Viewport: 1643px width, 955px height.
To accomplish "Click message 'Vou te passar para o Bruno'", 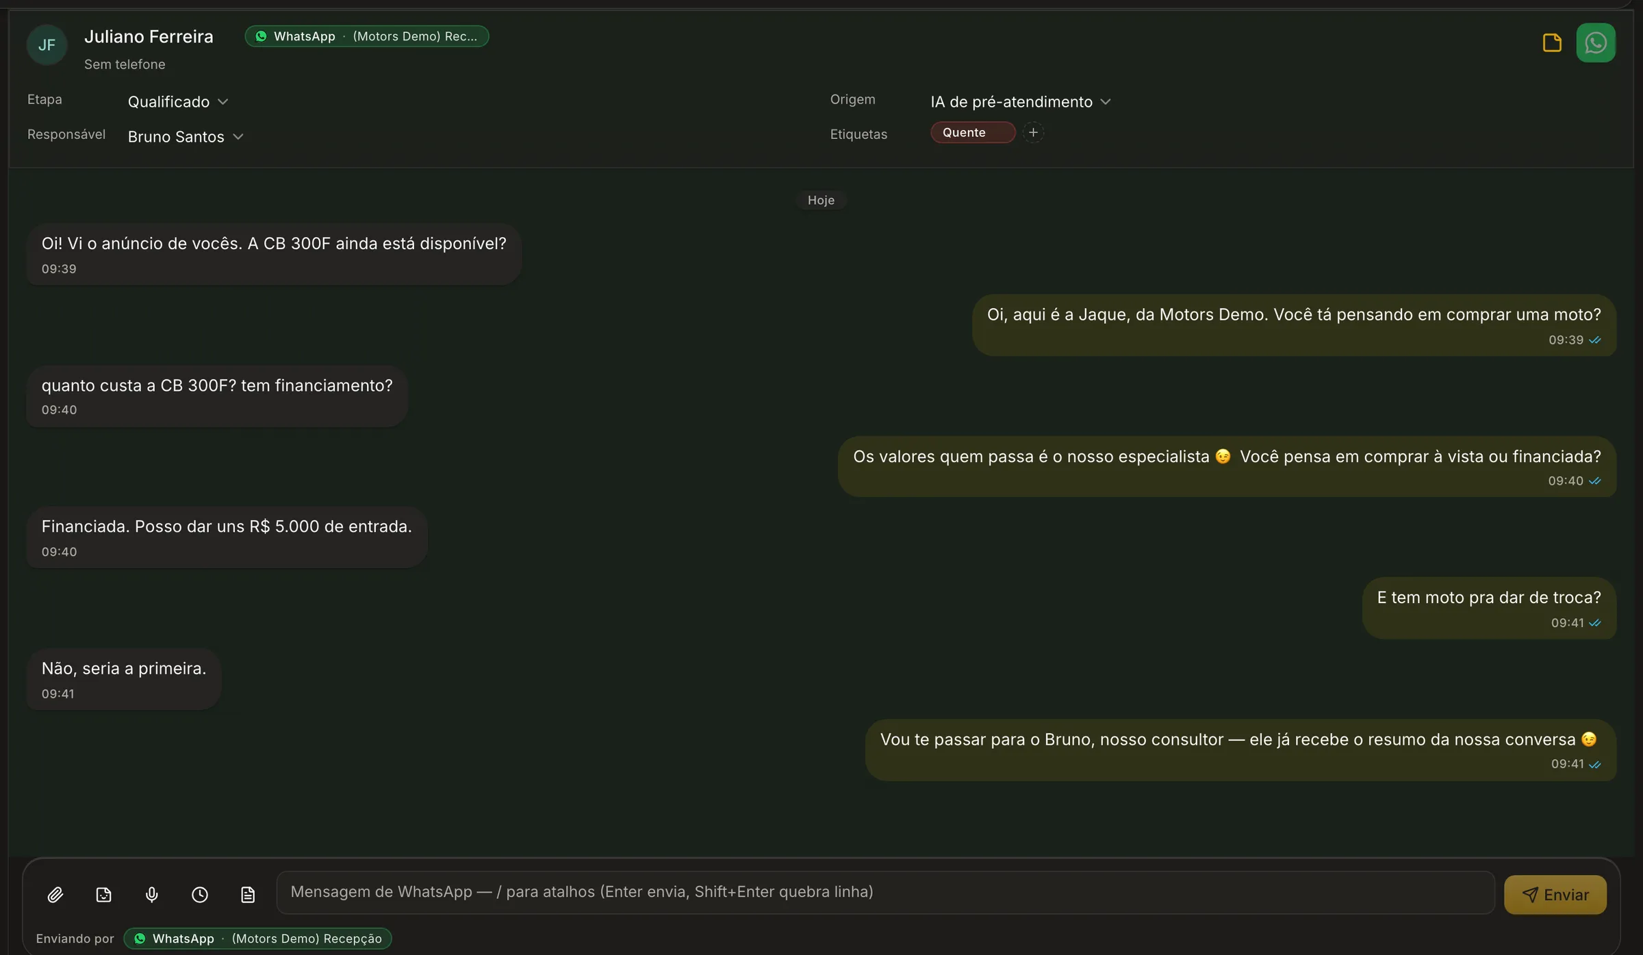I will 1240,750.
